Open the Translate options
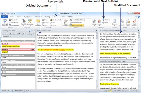The height and width of the screenshot is (93, 141). 24,22
